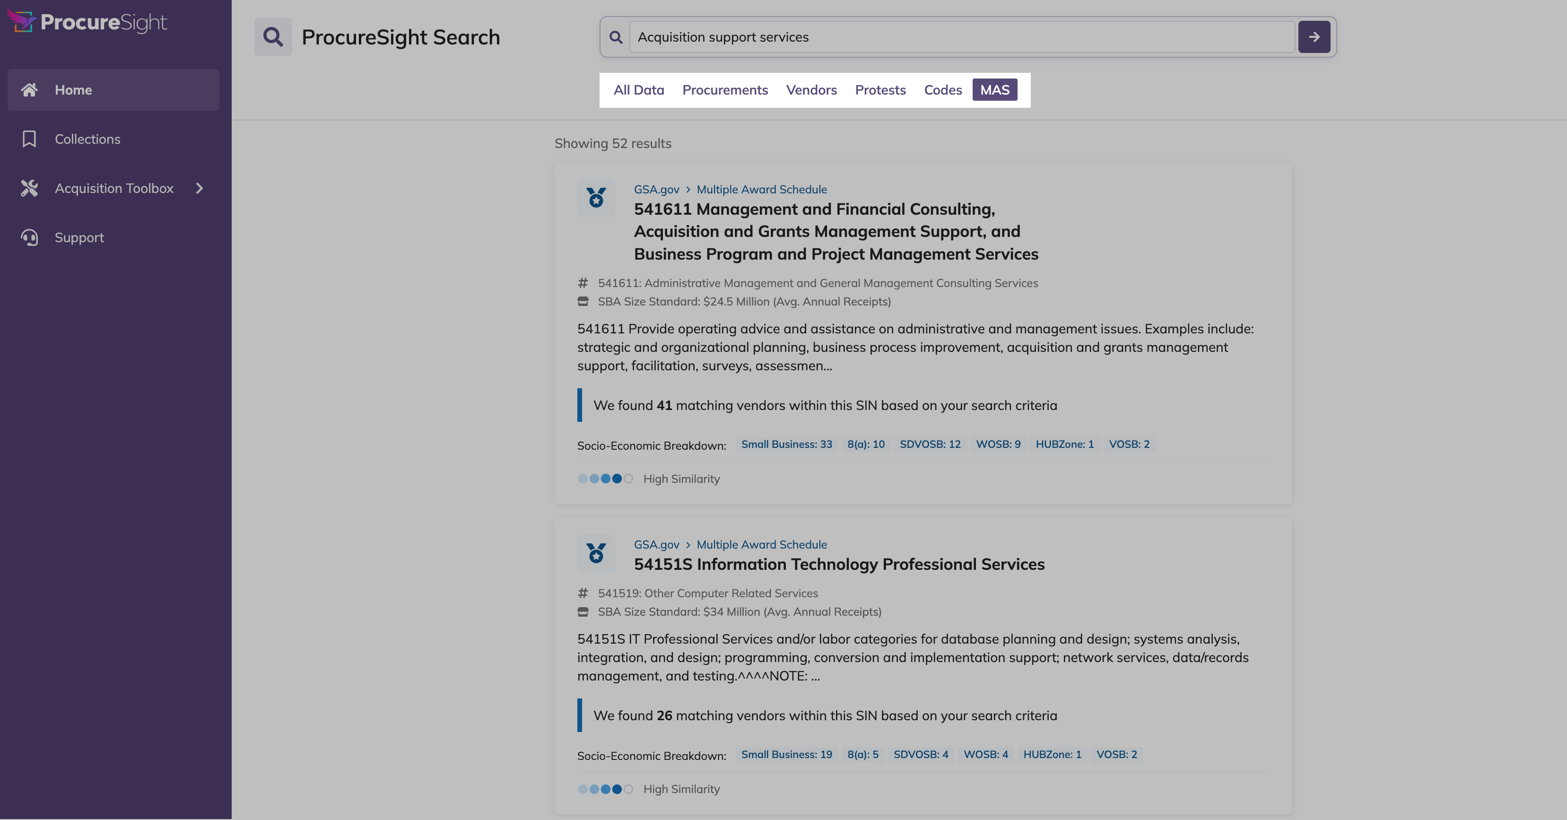
Task: Switch to the Procurements tab
Action: (x=725, y=90)
